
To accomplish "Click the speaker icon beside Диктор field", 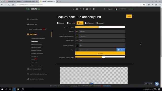I will coord(77,32).
